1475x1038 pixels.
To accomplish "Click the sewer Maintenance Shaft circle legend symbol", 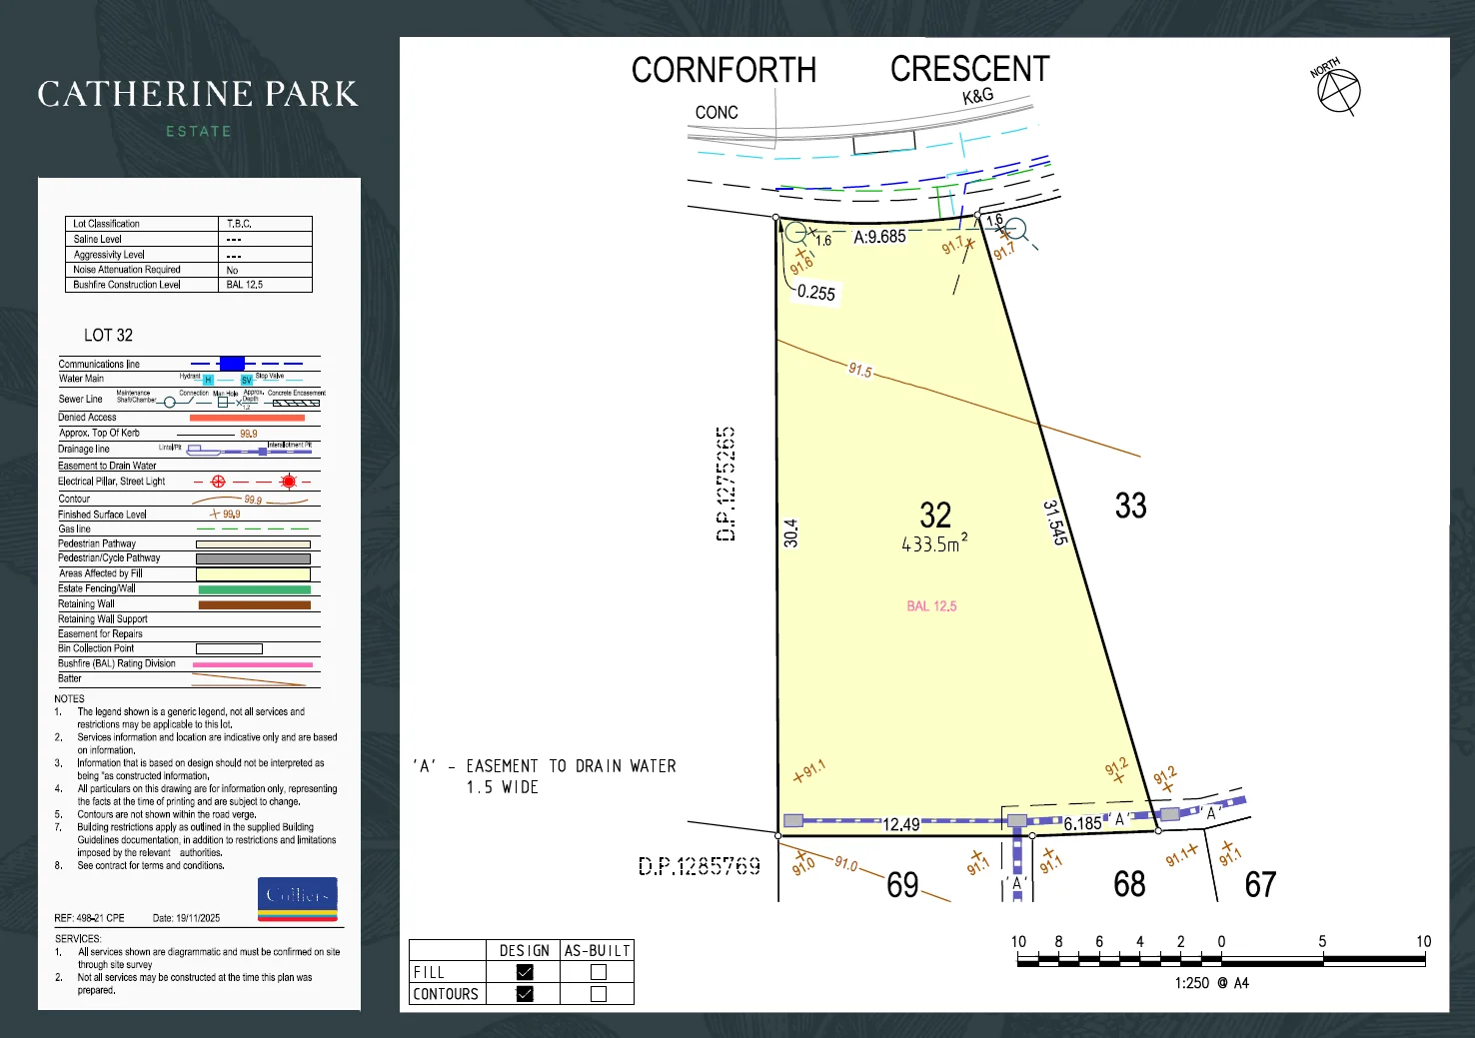I will point(169,402).
